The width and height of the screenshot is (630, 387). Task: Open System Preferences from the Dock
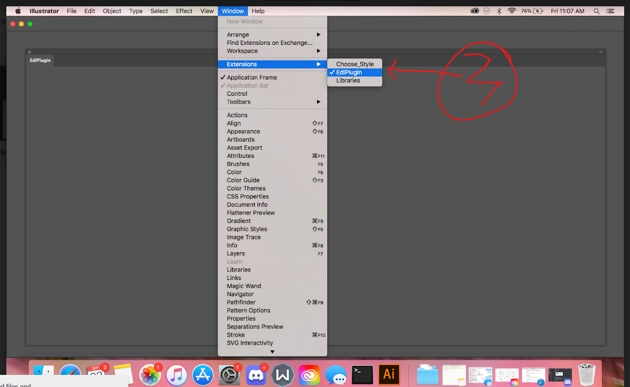click(x=230, y=374)
